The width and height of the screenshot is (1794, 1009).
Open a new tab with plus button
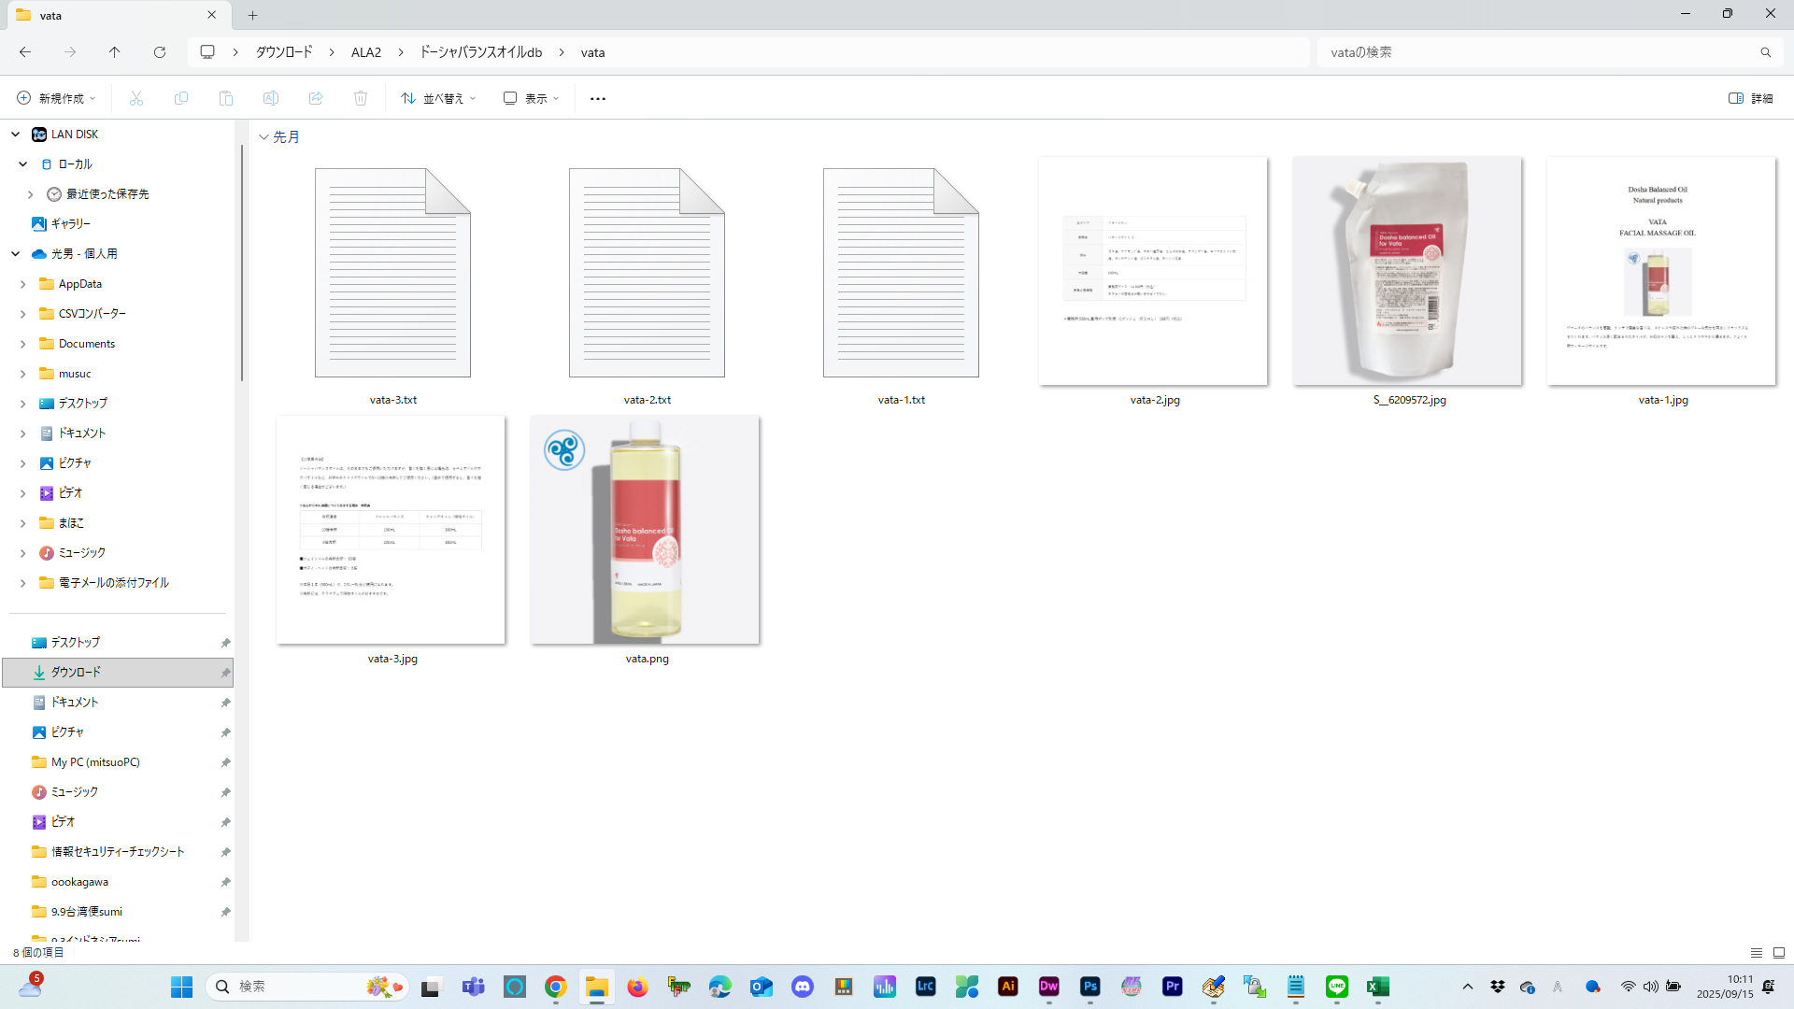click(x=252, y=15)
